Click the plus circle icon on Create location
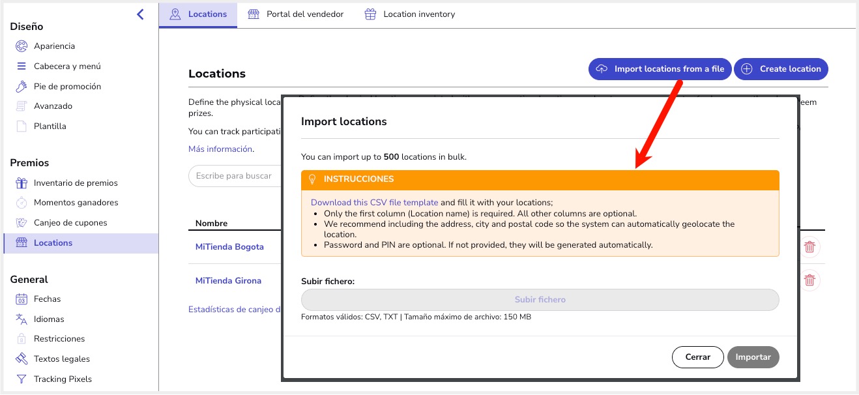The image size is (859, 395). click(x=747, y=69)
